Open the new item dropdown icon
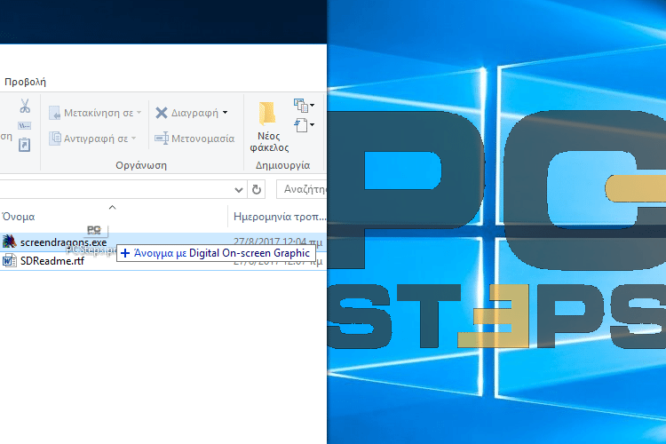666x444 pixels. 304,105
